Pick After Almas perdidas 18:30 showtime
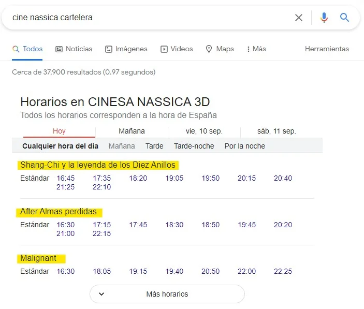The height and width of the screenshot is (309, 364). (174, 225)
